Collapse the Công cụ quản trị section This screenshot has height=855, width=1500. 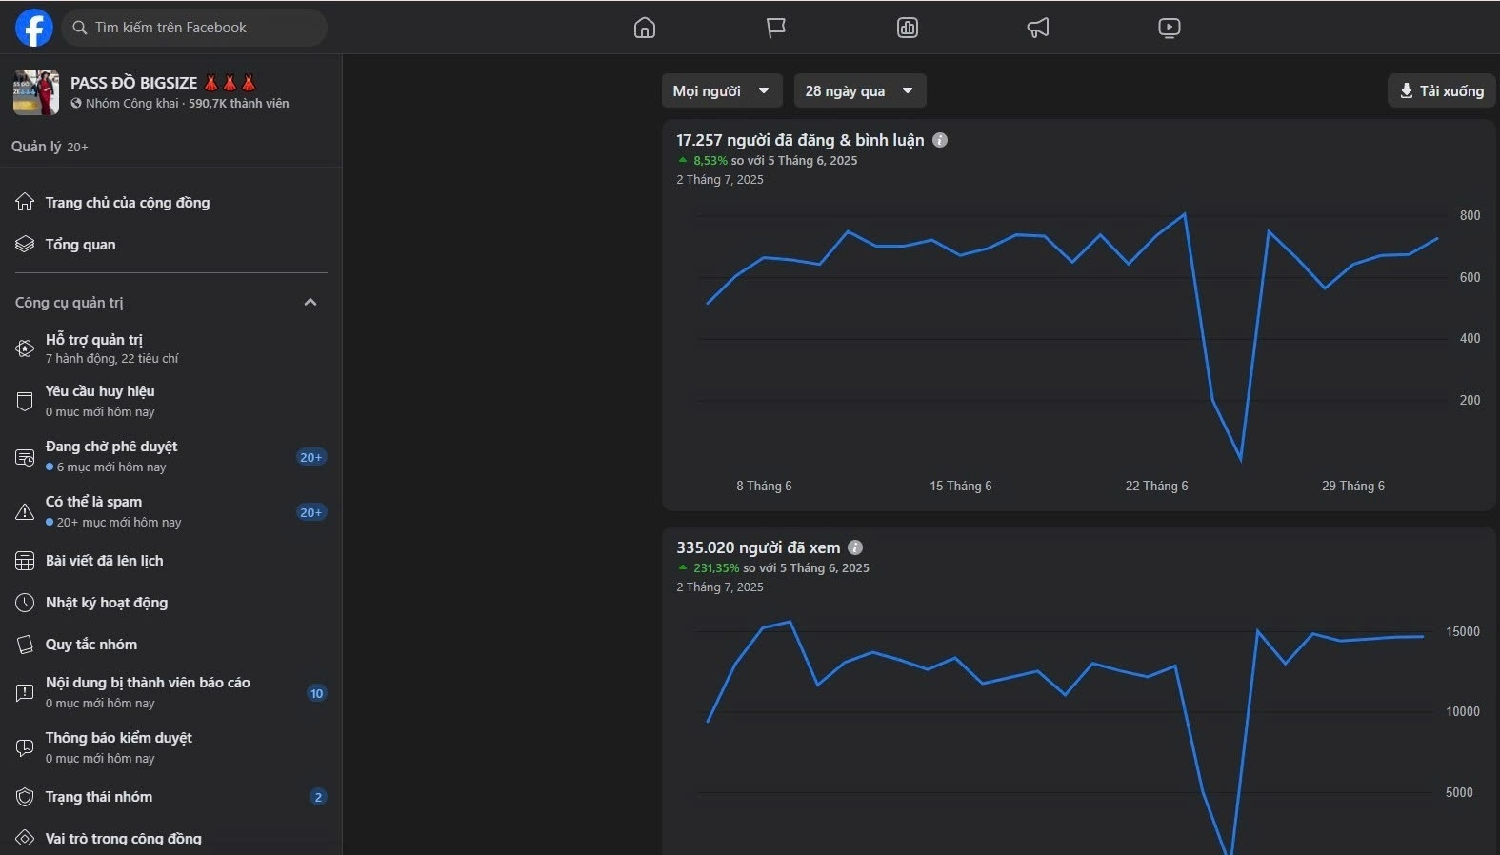click(310, 302)
